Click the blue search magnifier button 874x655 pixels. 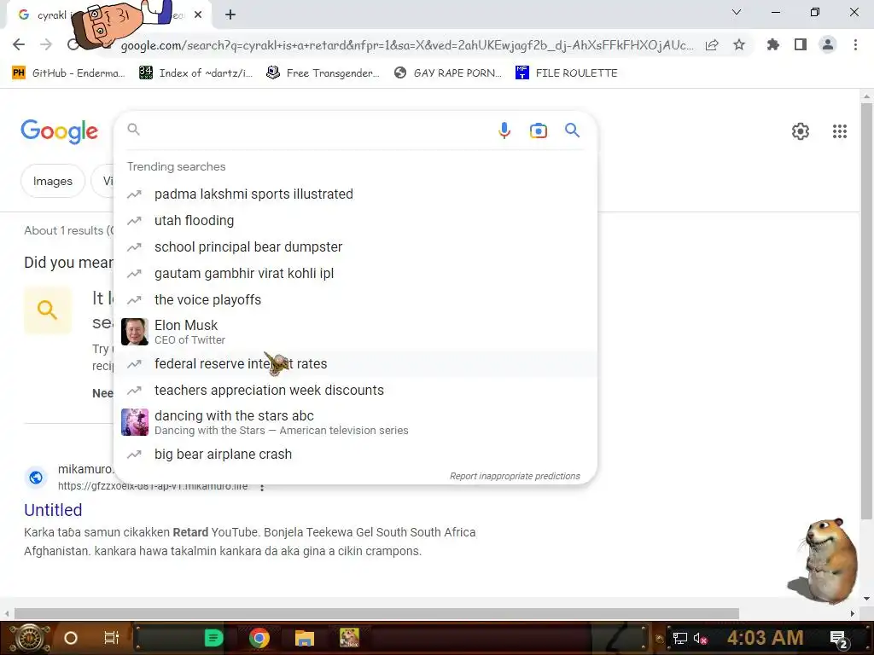[x=572, y=130]
